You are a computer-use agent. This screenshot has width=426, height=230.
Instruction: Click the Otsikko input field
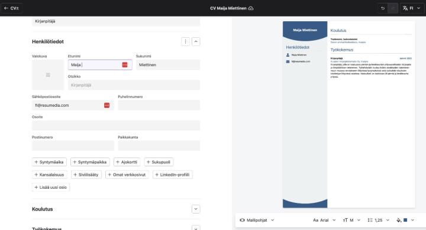(134, 85)
